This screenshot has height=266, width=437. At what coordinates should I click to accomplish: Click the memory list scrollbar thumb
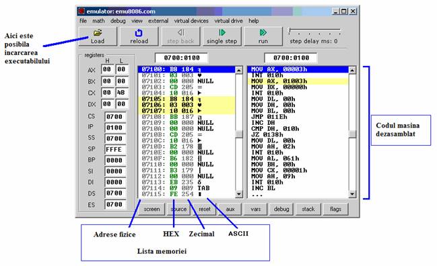point(239,134)
